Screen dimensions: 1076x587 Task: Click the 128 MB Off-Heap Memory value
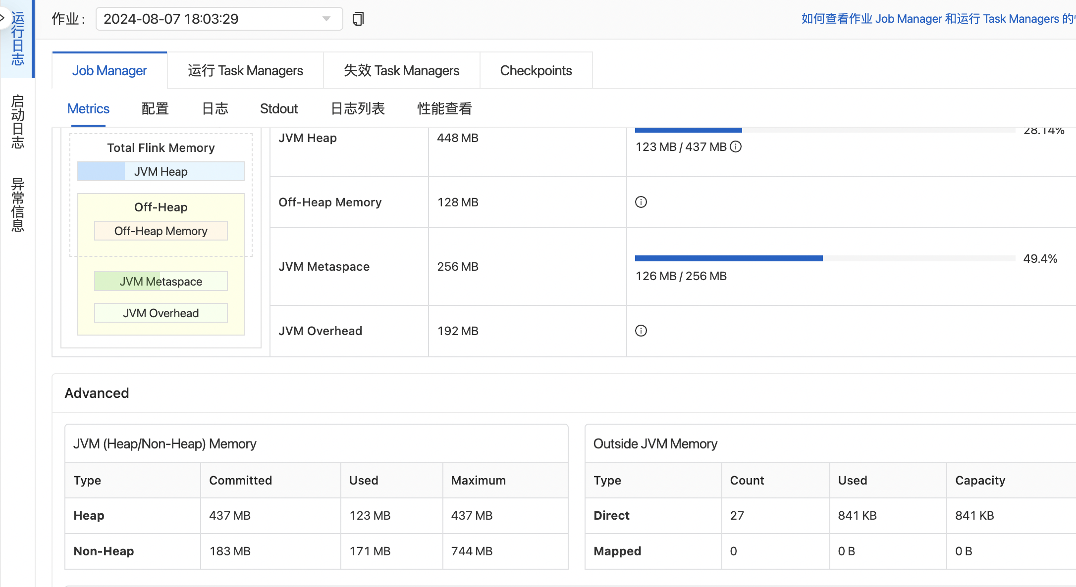(x=458, y=202)
